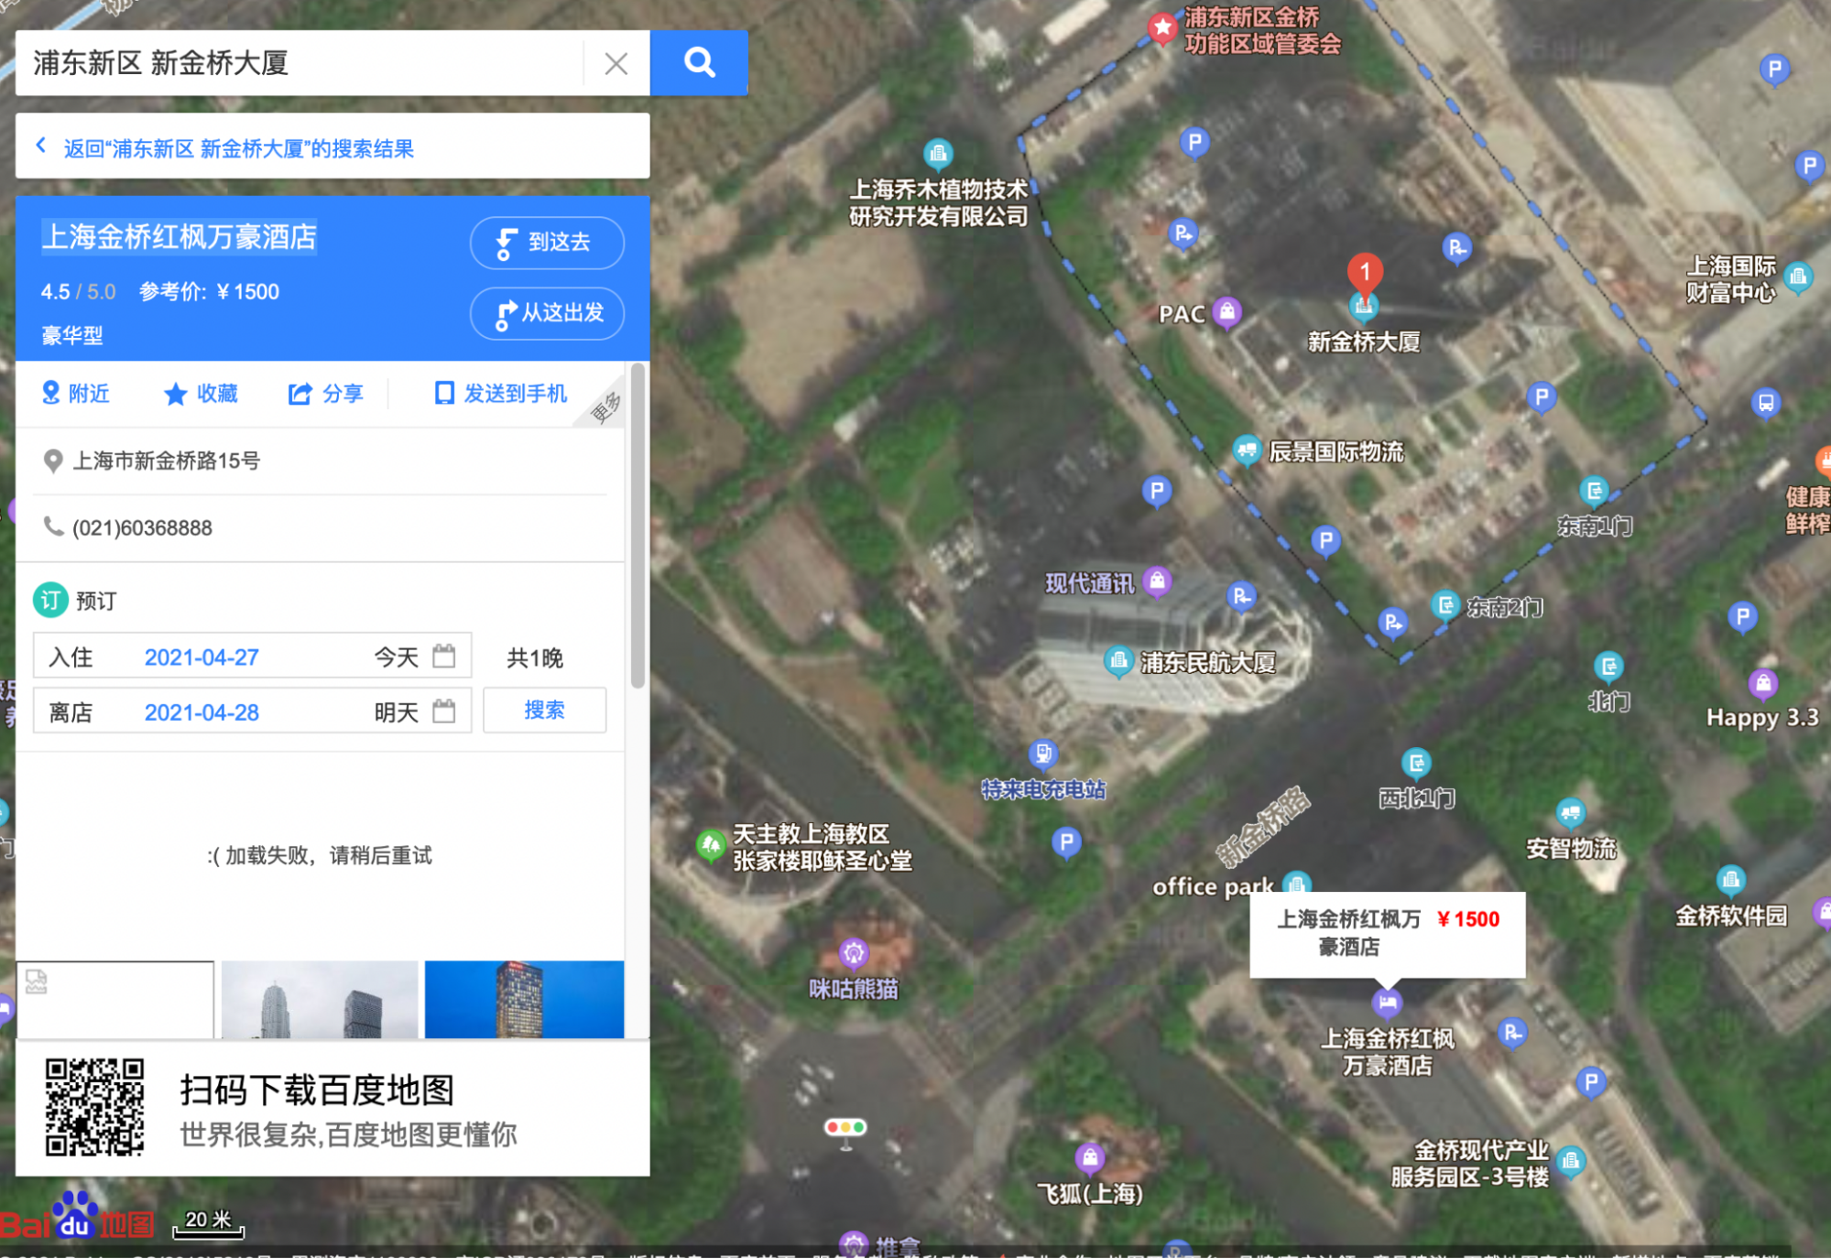Click the 现代通讯 shop pin
Screen dimensions: 1831x1259
(x=1157, y=581)
